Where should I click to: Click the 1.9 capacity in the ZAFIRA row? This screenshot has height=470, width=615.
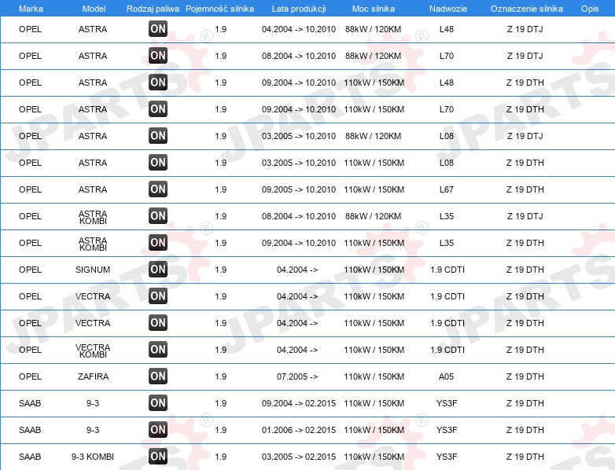pos(221,376)
